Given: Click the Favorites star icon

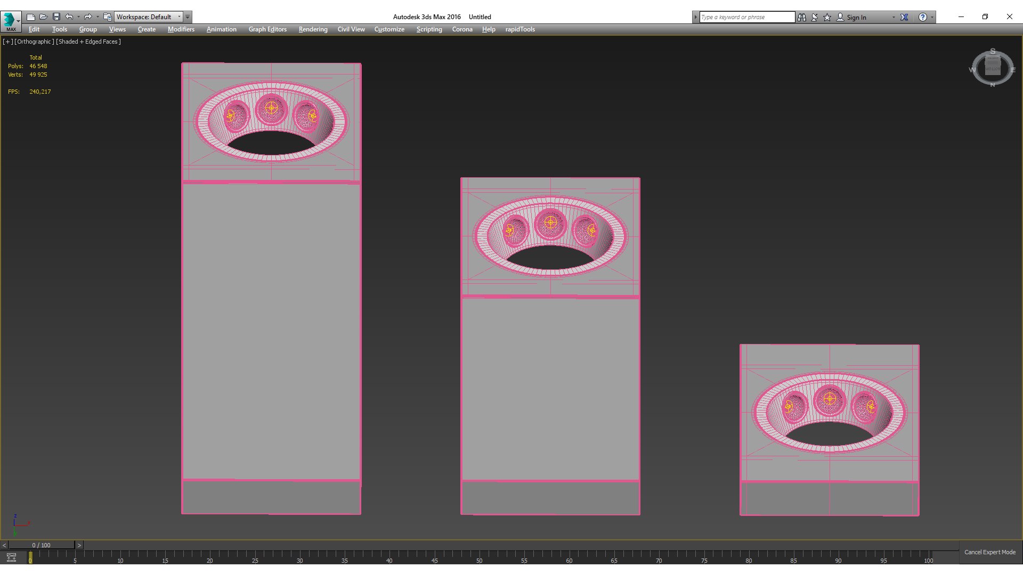Looking at the screenshot, I should (x=827, y=17).
